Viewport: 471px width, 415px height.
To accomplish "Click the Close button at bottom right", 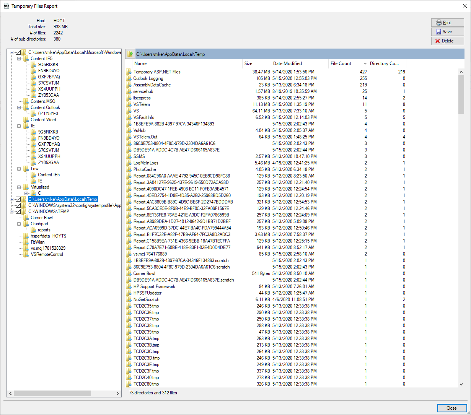I will pyautogui.click(x=452, y=408).
